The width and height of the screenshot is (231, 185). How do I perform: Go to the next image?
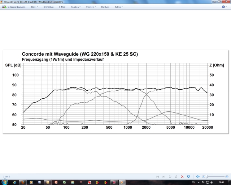pos(164,177)
